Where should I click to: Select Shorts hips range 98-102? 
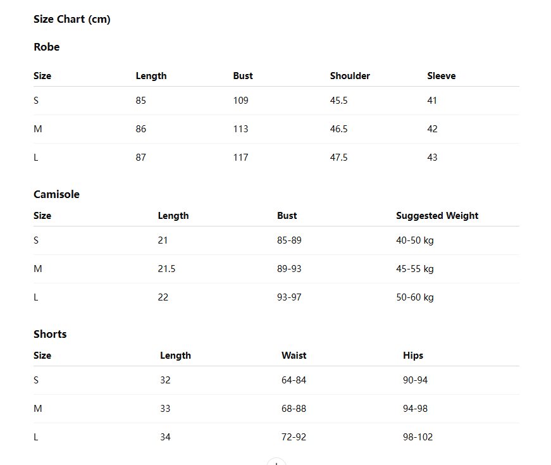[x=418, y=437]
